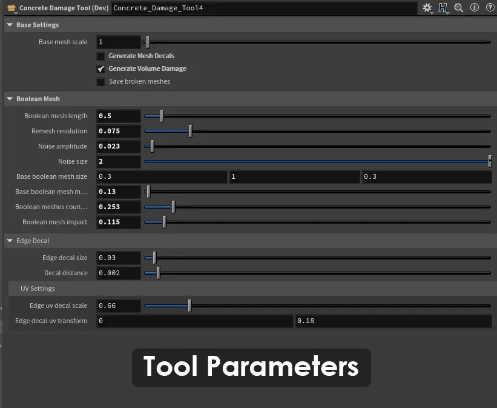Click the Boolean meshes count value 0.253
This screenshot has width=497, height=408.
[x=119, y=207]
